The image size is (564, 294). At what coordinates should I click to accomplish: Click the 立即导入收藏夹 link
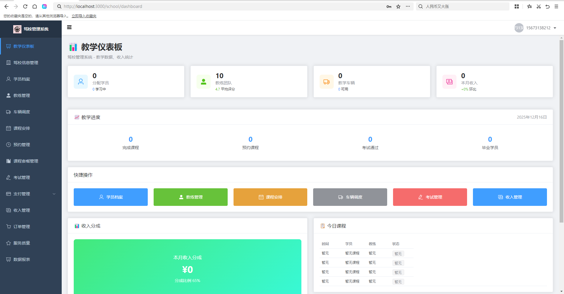click(x=84, y=16)
